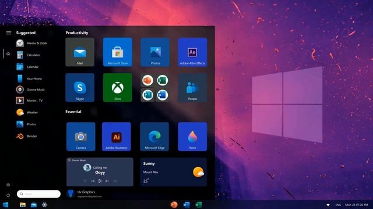The image size is (373, 209).
Task: Skip to next track in Groove widget
Action: (x=107, y=181)
